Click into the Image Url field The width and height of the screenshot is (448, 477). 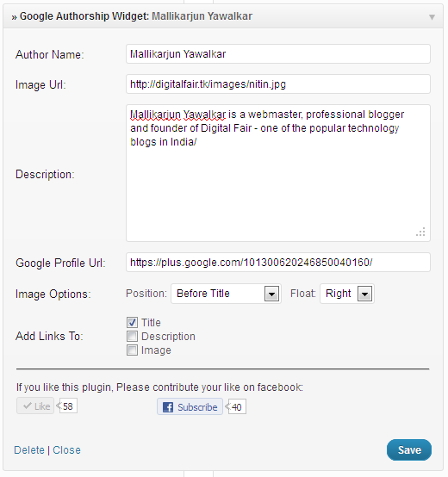(278, 84)
